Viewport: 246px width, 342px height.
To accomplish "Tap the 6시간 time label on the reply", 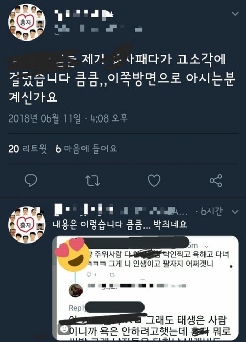I will click(x=212, y=211).
